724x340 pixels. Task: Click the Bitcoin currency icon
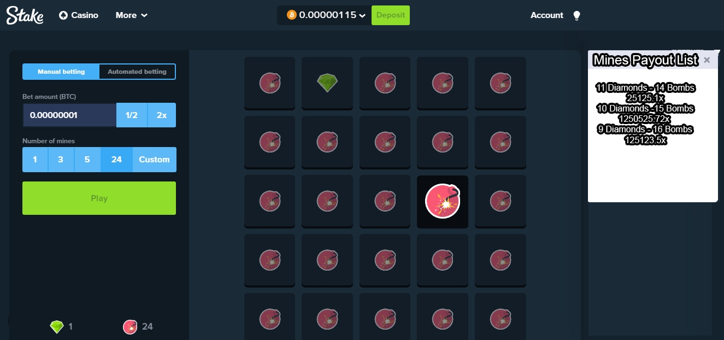291,15
